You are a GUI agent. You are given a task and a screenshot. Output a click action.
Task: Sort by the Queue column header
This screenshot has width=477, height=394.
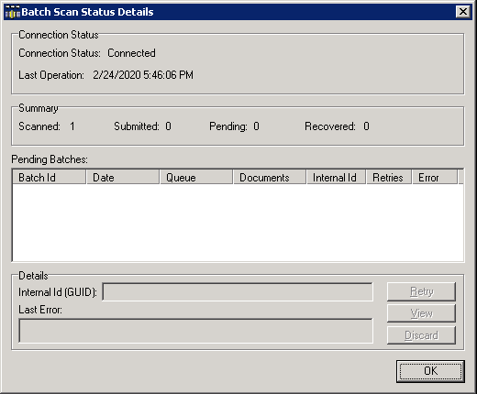[x=196, y=178]
